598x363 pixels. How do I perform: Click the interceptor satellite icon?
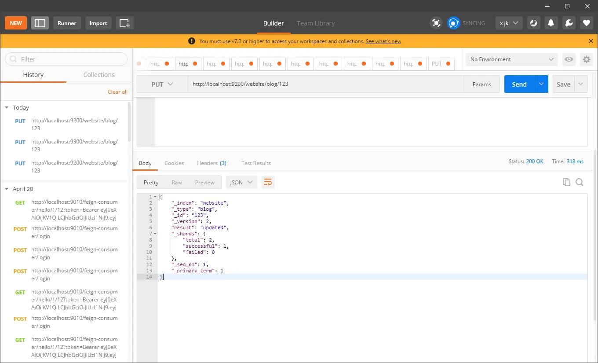pyautogui.click(x=436, y=23)
